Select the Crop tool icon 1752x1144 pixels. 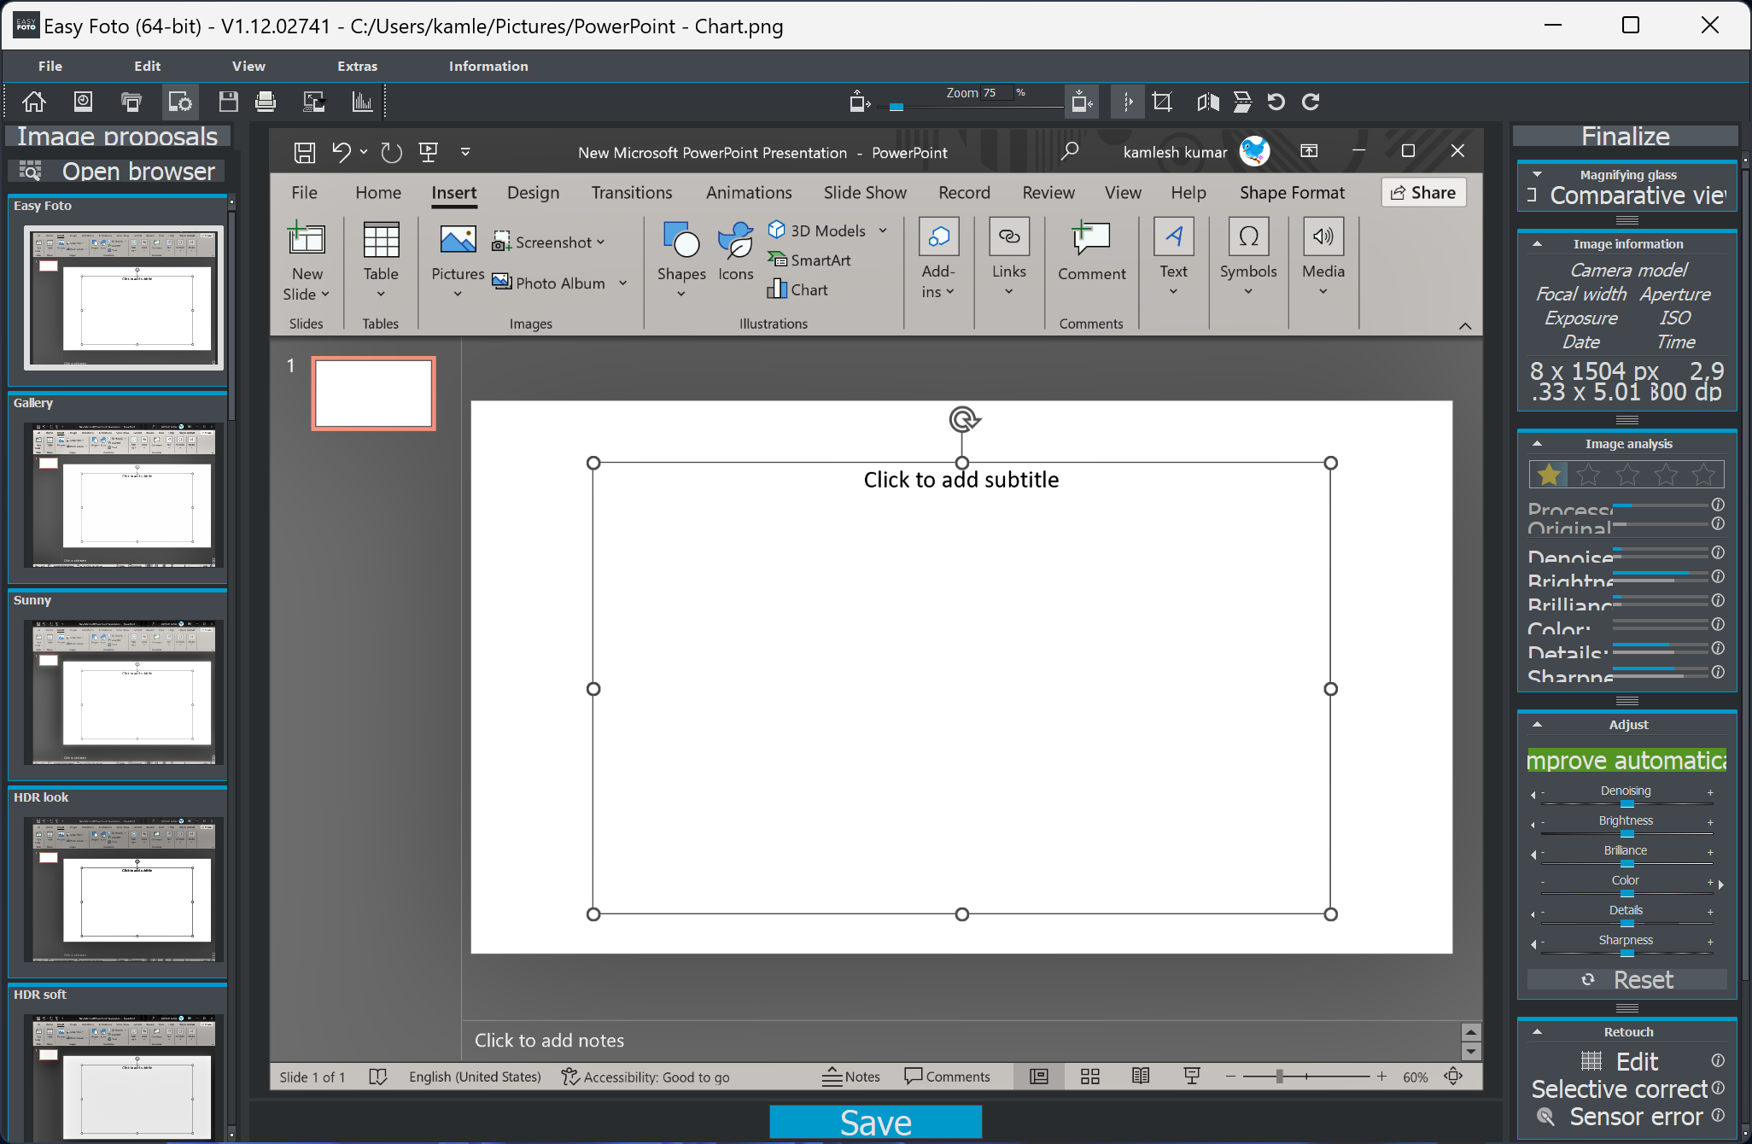pyautogui.click(x=1162, y=102)
